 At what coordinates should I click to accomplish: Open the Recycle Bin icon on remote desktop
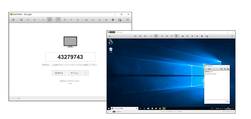pos(111,50)
